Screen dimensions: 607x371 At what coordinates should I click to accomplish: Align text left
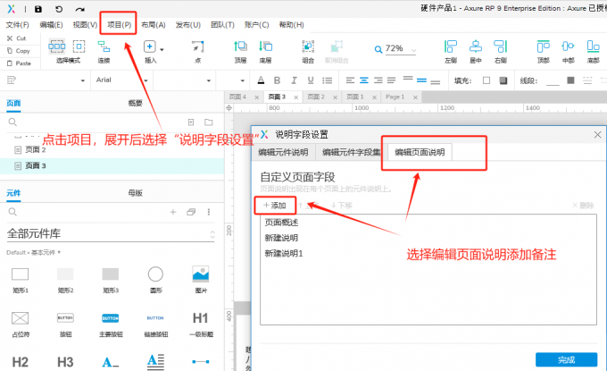350,80
